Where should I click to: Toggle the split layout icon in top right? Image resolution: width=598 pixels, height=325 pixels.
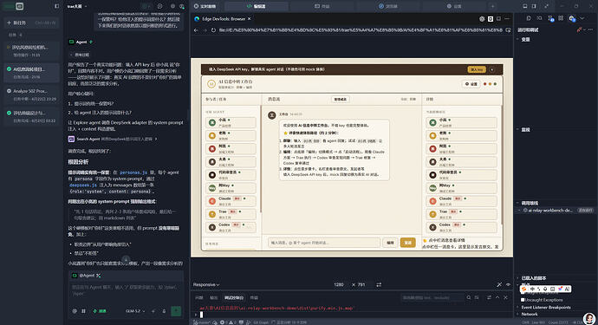coord(534,6)
